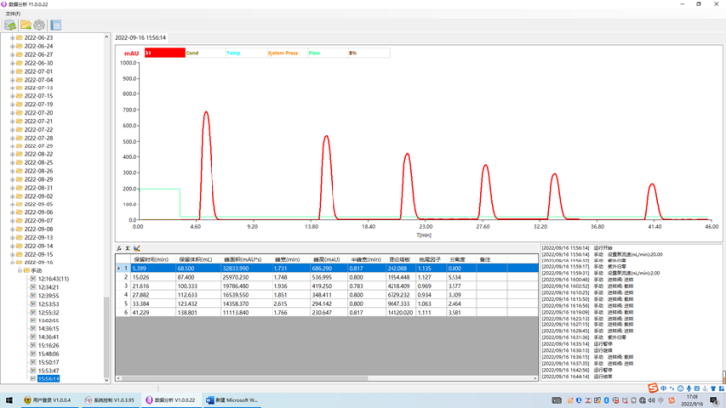Click the sigma icon above peak table

coord(128,248)
